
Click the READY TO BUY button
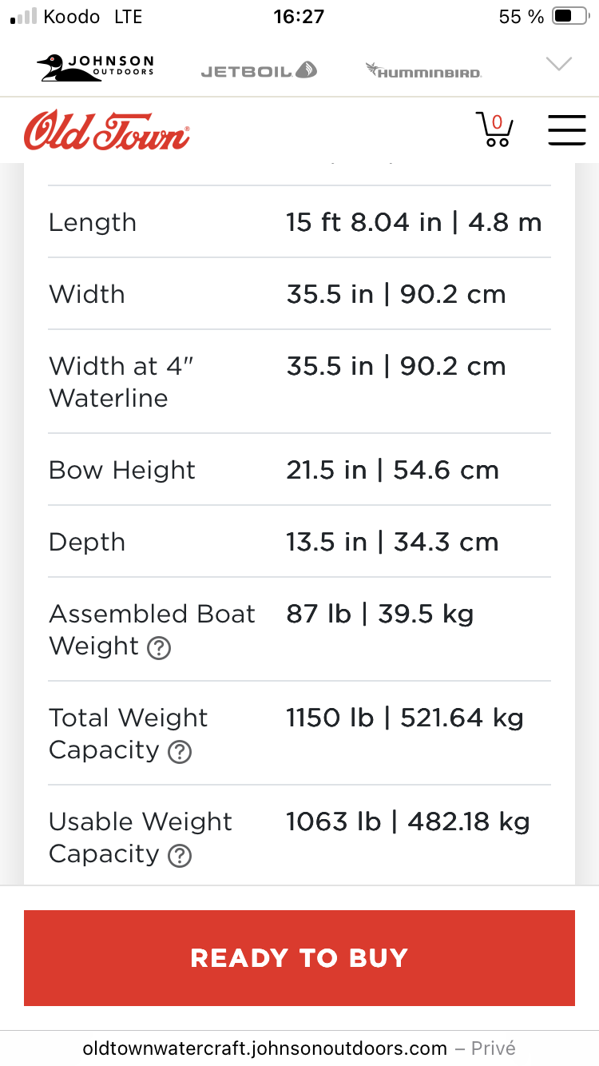pyautogui.click(x=299, y=958)
